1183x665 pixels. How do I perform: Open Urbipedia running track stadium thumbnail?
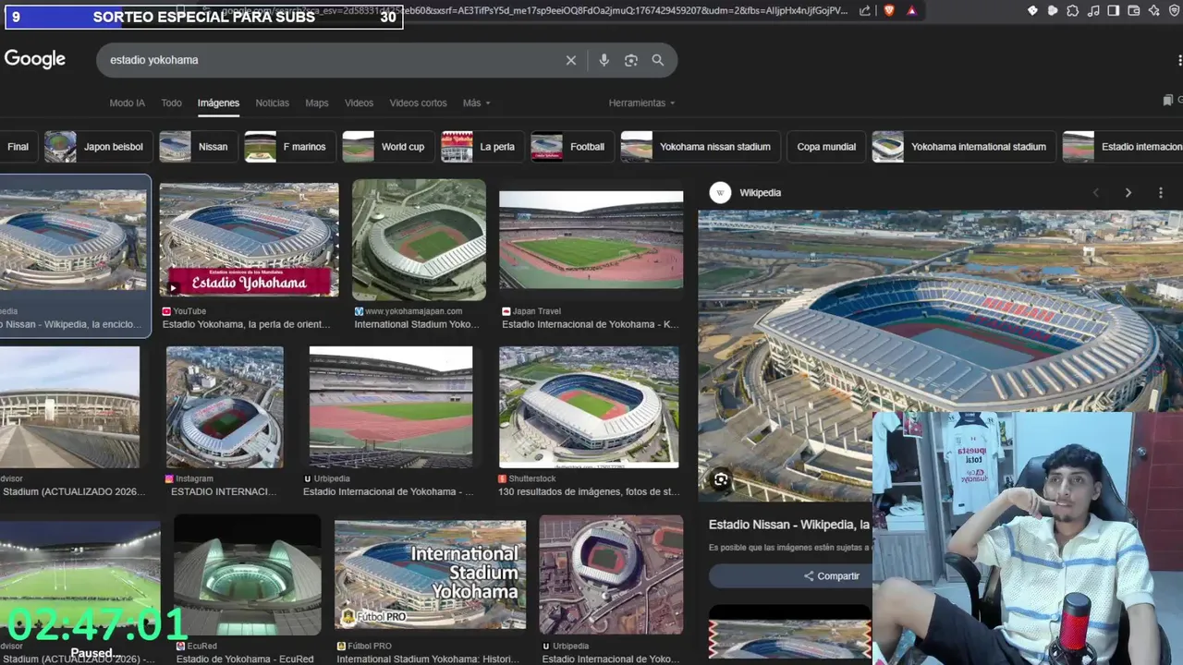(x=391, y=407)
